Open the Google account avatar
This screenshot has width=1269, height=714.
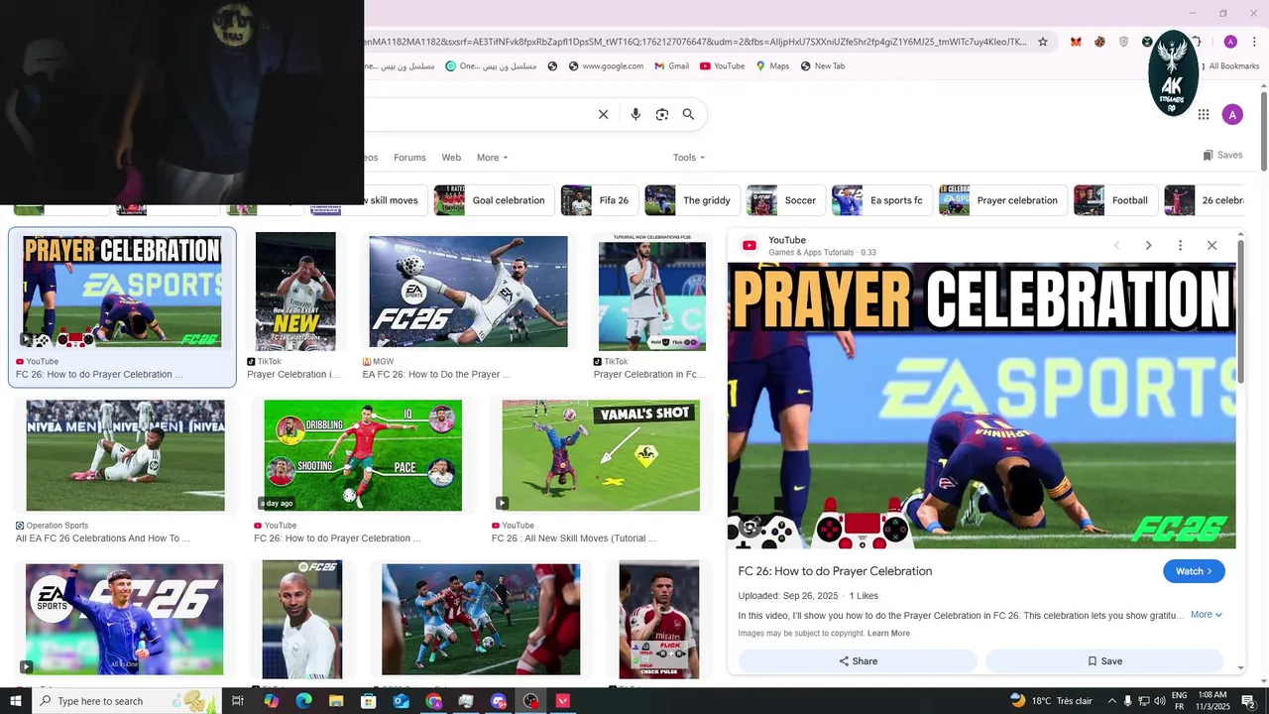(x=1232, y=114)
